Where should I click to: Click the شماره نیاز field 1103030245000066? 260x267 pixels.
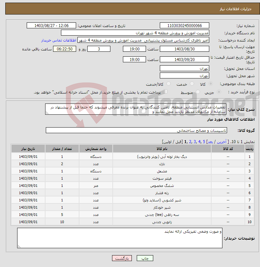tap(185, 25)
